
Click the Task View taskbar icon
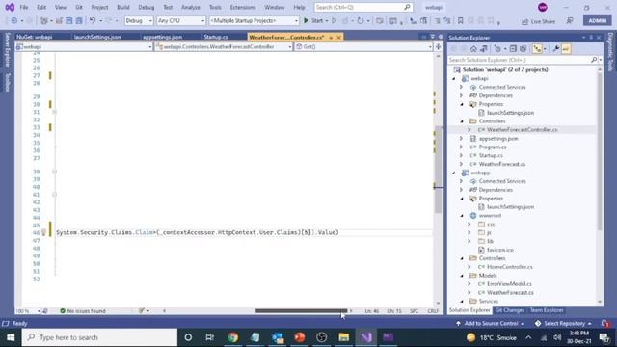click(x=210, y=337)
